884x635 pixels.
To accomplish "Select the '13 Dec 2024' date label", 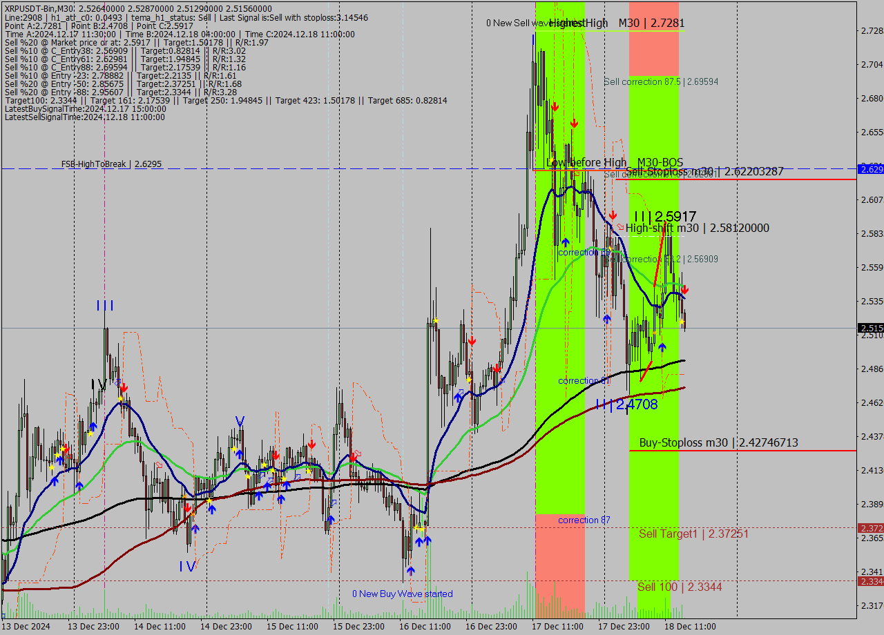I will 26,627.
